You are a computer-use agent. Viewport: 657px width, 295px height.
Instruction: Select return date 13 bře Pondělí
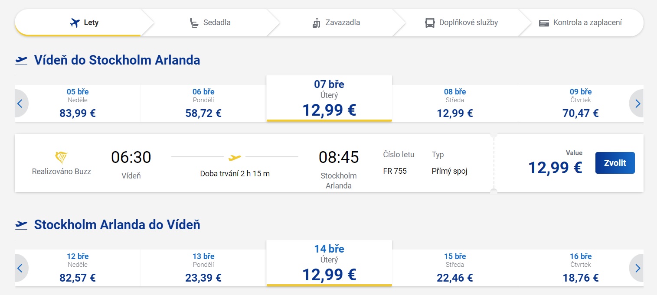[x=203, y=268]
